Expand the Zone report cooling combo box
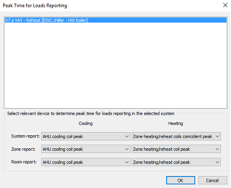The image size is (231, 188). point(86,149)
